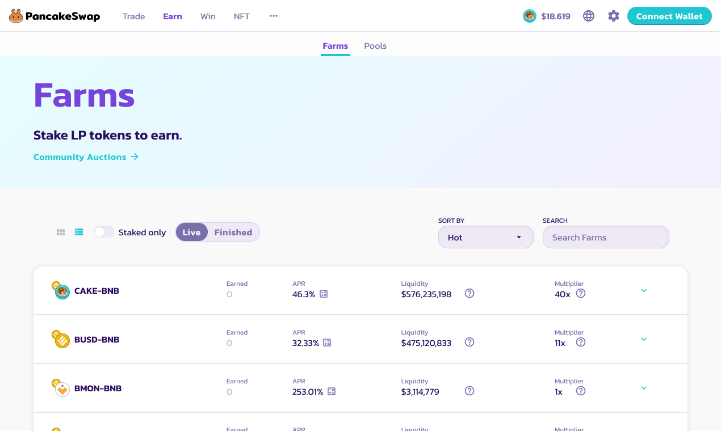Click the BMON-BNB token pair icon
This screenshot has height=431, width=721.
pyautogui.click(x=61, y=388)
